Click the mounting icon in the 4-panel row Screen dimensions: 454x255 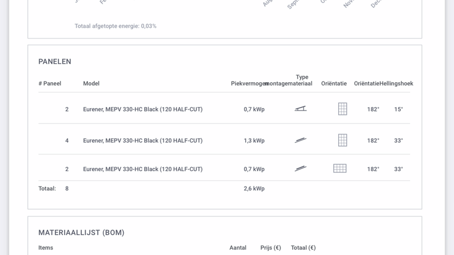pos(300,140)
